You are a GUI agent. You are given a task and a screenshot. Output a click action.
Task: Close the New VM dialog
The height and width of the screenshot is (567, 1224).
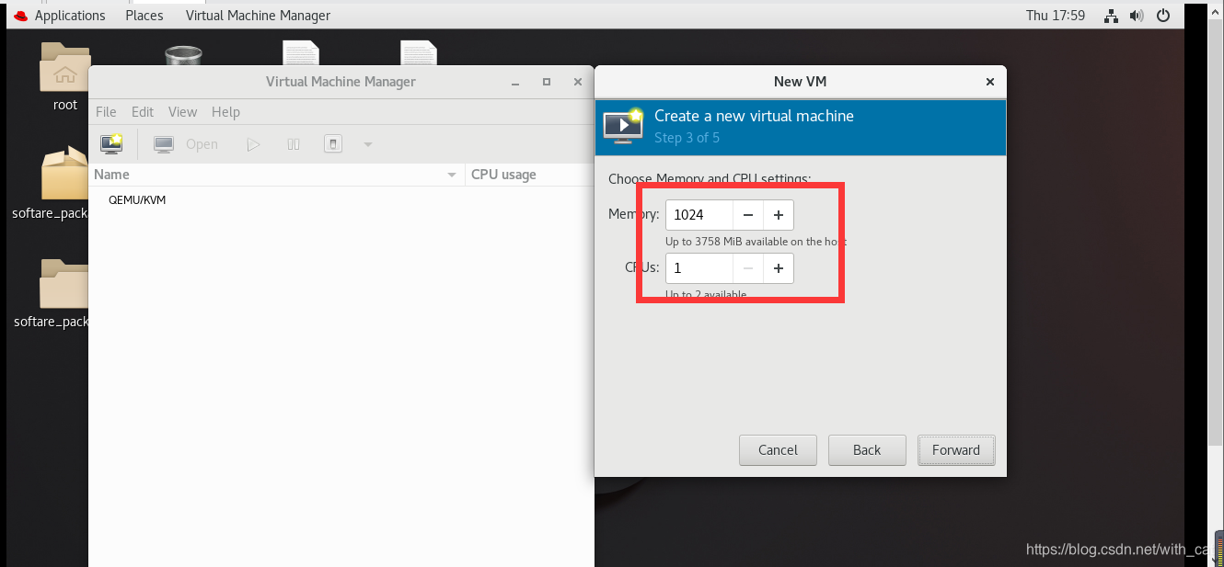[990, 82]
